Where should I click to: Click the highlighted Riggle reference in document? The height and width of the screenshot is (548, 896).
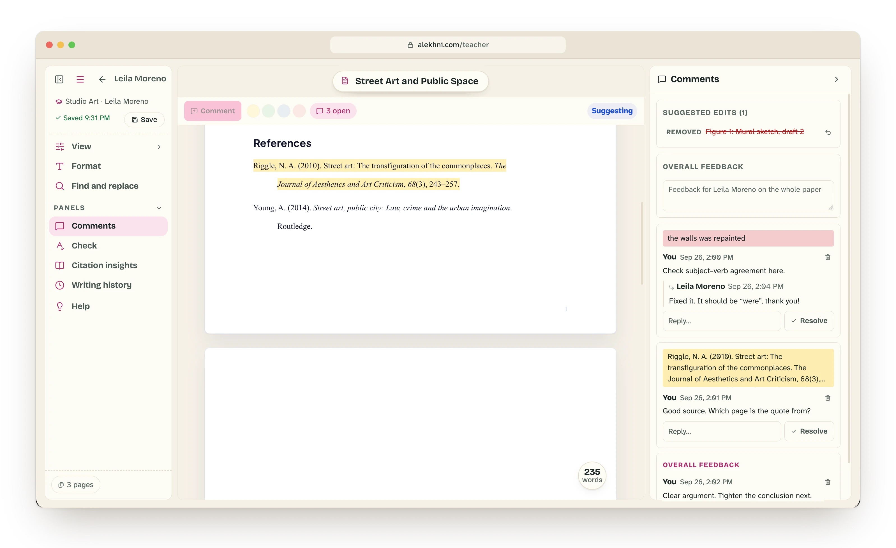[x=380, y=175]
